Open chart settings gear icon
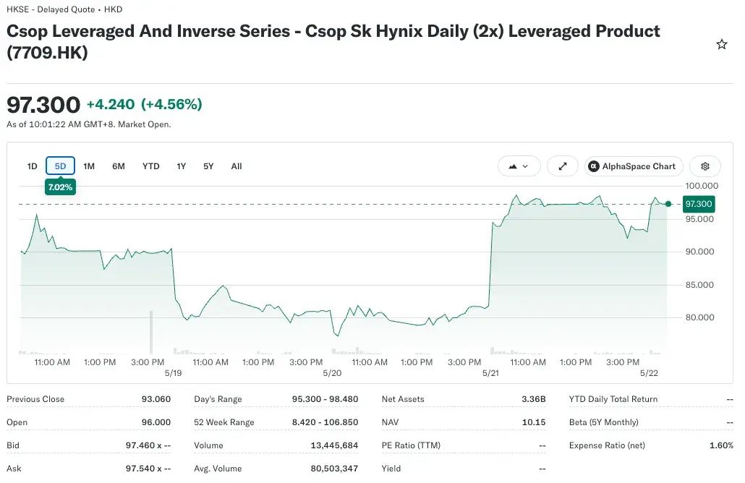The height and width of the screenshot is (483, 745). [x=705, y=166]
